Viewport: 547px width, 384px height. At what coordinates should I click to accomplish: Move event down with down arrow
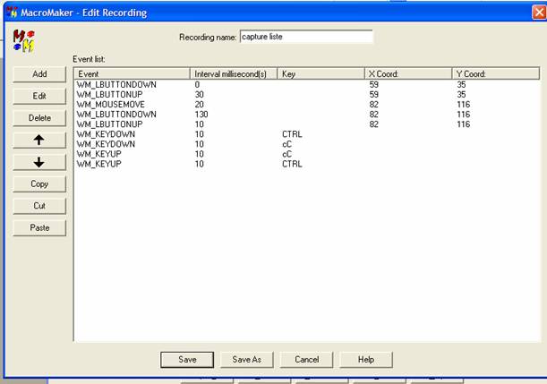[38, 162]
